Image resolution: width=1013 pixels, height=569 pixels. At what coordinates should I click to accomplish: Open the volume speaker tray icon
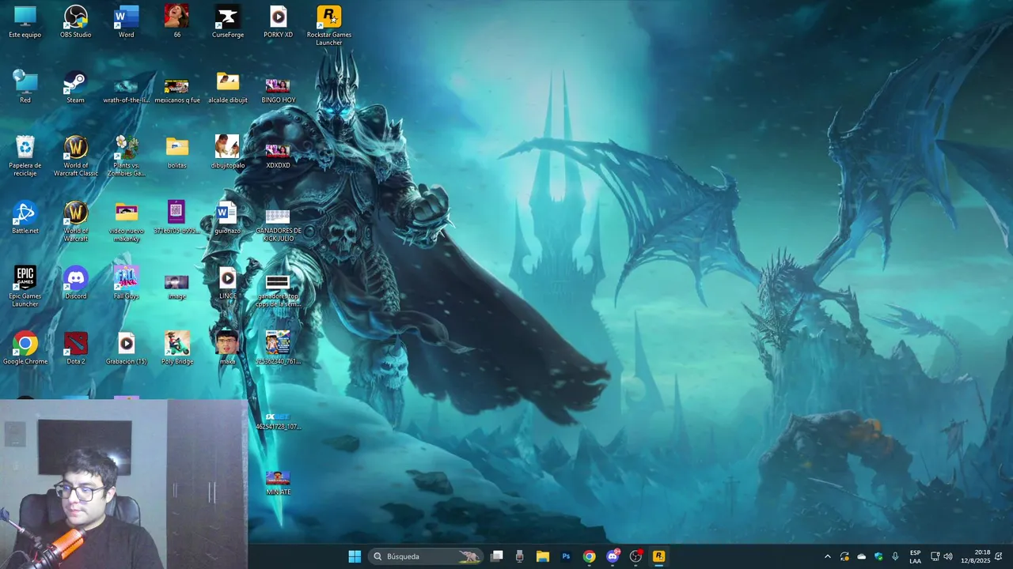(x=948, y=556)
